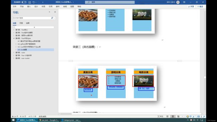Click the title bar search box
217x122 pixels.
110,2
